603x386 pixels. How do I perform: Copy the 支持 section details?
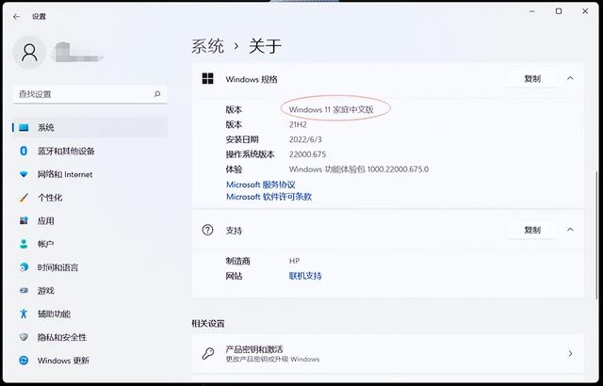(x=532, y=230)
